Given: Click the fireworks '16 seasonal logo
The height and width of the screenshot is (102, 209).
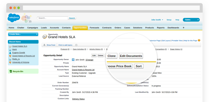Looking at the screenshot, I should [x=26, y=18].
